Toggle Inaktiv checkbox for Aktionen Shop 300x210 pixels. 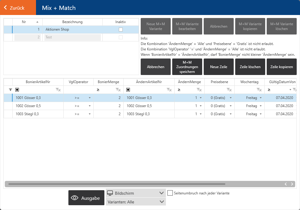(121, 29)
